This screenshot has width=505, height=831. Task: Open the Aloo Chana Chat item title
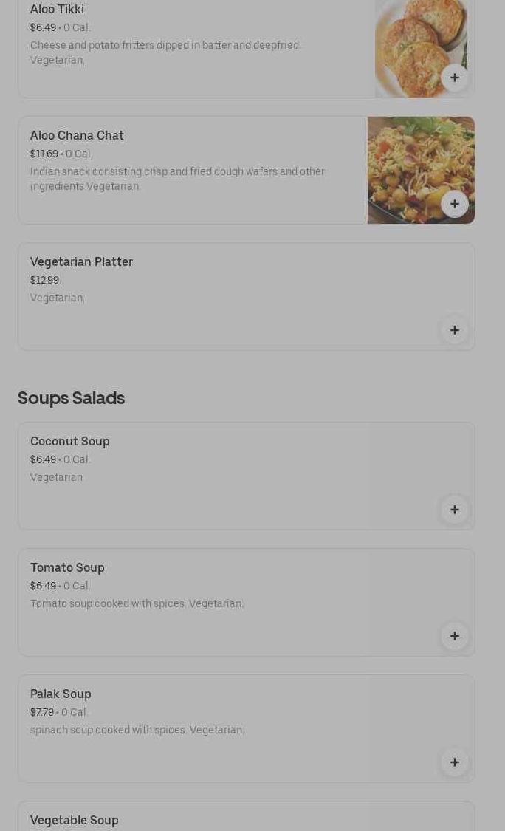click(77, 136)
